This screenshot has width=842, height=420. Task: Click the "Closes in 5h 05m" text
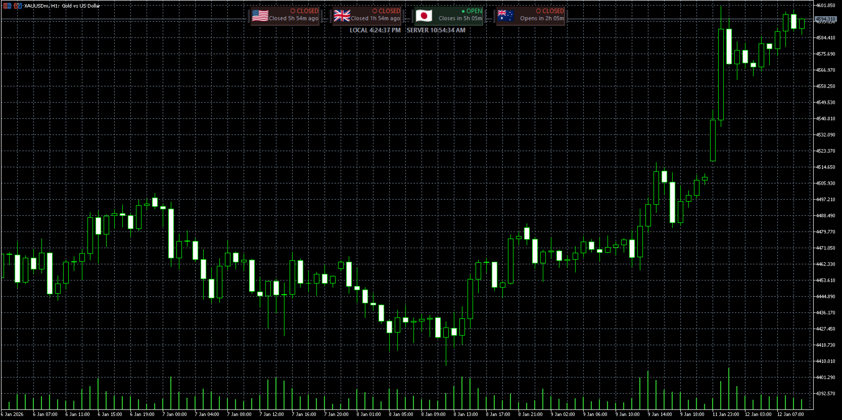[460, 19]
